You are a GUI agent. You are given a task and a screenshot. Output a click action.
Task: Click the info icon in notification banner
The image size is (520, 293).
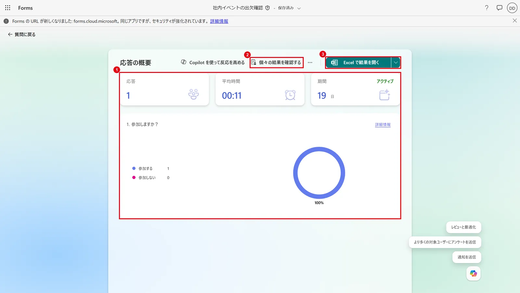click(x=6, y=21)
